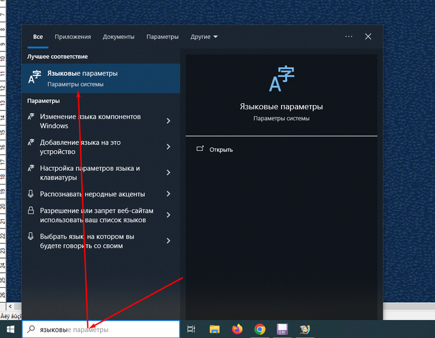435x338 pixels.
Task: Open the 'Другие' dropdown tab
Action: tap(204, 37)
